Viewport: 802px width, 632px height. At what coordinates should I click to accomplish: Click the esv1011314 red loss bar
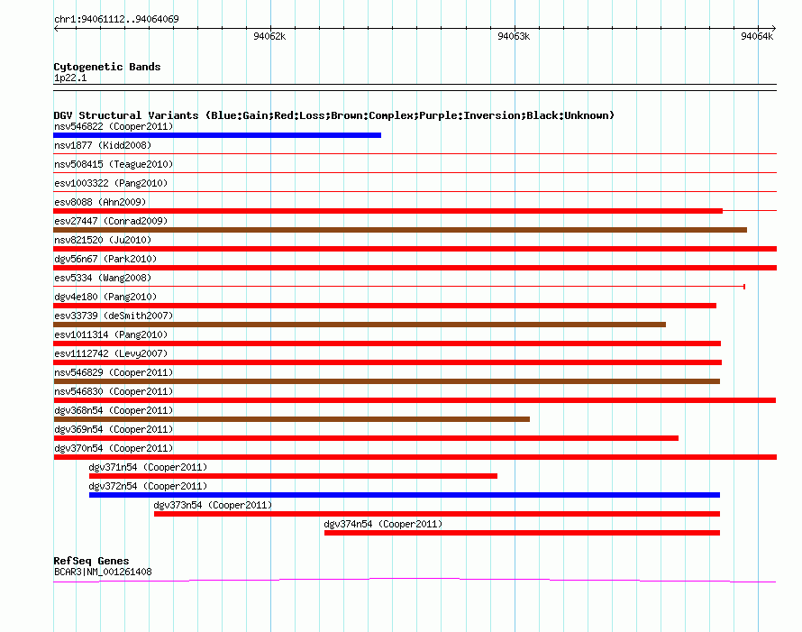(x=387, y=343)
